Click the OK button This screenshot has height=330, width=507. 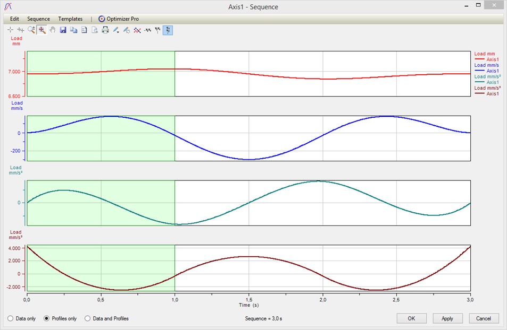pyautogui.click(x=411, y=318)
